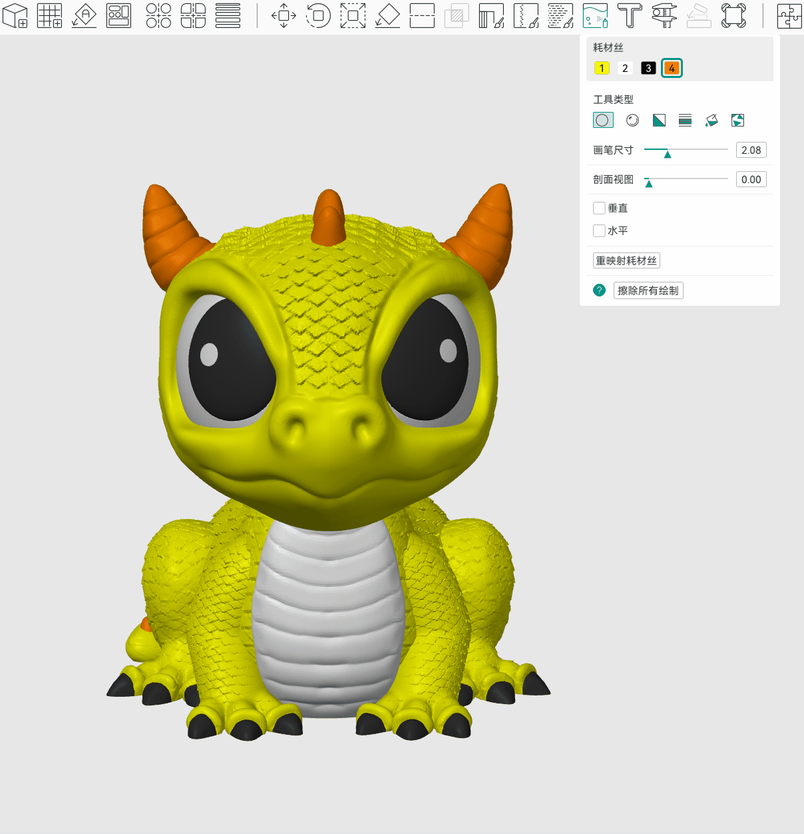Screen dimensions: 804x834
Task: Enable the 水平 checkbox
Action: (599, 230)
